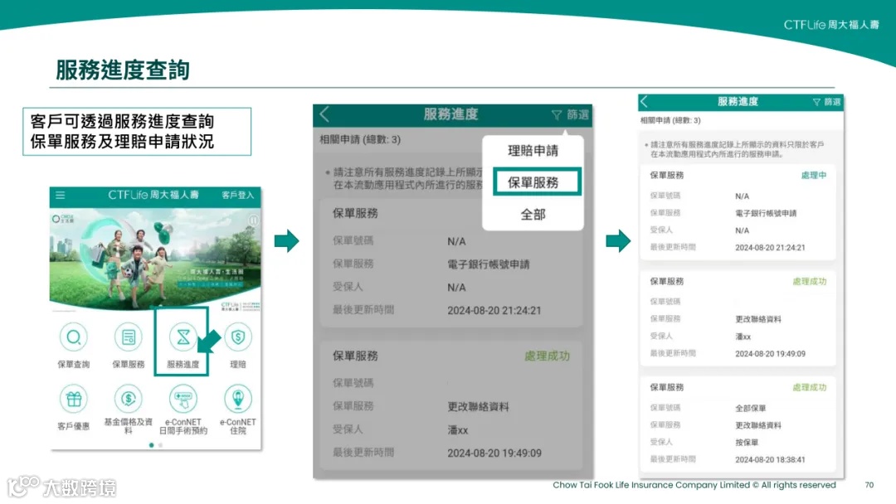Viewport: 896px width, 504px height.
Task: Tap CTF Life 周大福人壽 logo on left phone
Action: pyautogui.click(x=153, y=195)
